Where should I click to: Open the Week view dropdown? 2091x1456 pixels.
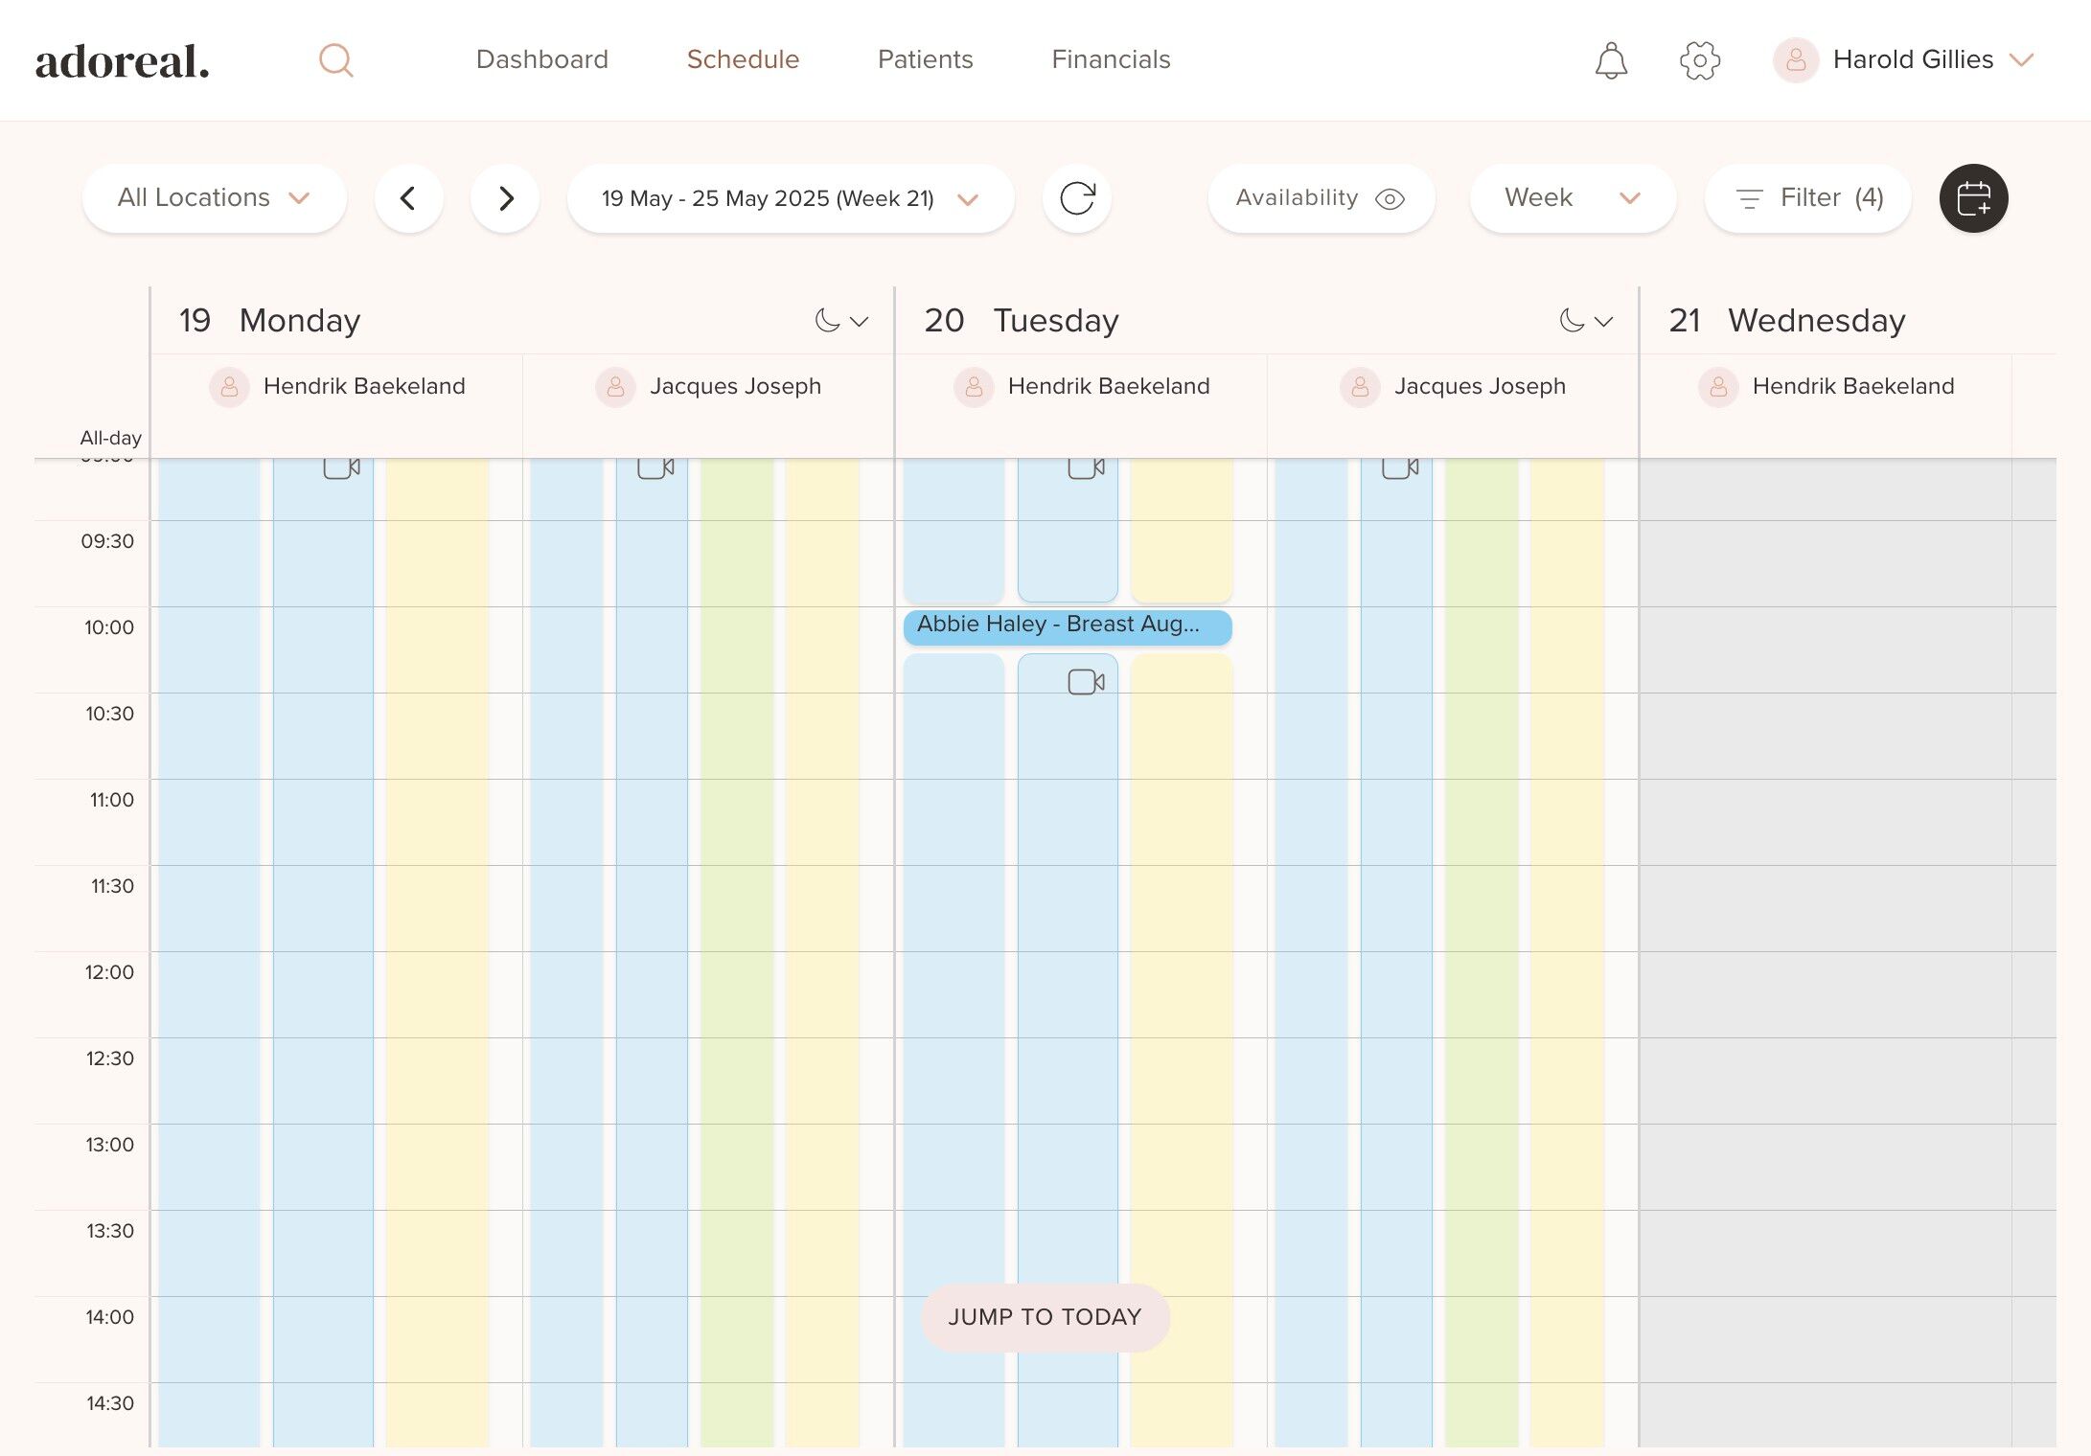coord(1573,198)
